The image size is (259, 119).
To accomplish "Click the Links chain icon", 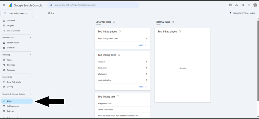I will pos(4,101).
